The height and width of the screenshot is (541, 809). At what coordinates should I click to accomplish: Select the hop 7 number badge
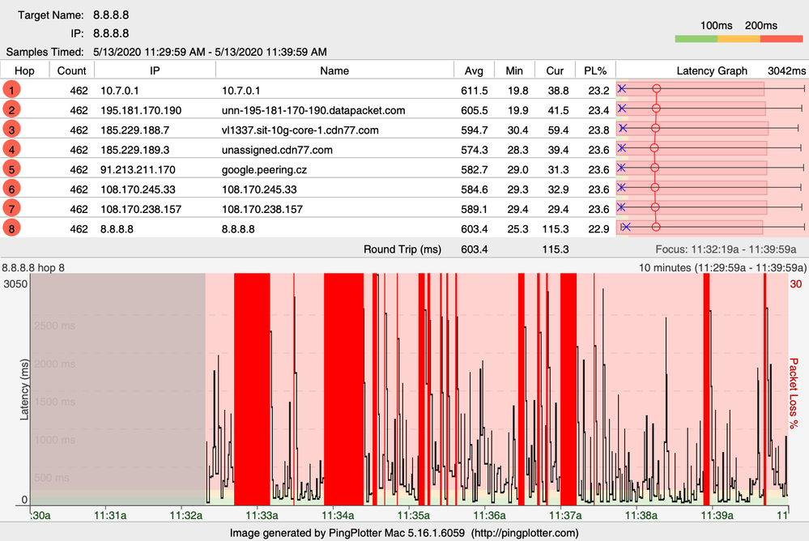(x=11, y=209)
